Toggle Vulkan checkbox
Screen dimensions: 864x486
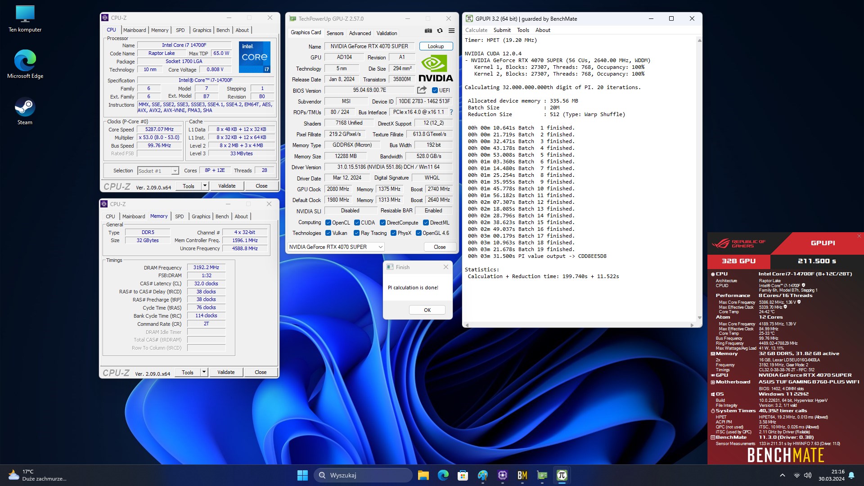[x=328, y=233]
